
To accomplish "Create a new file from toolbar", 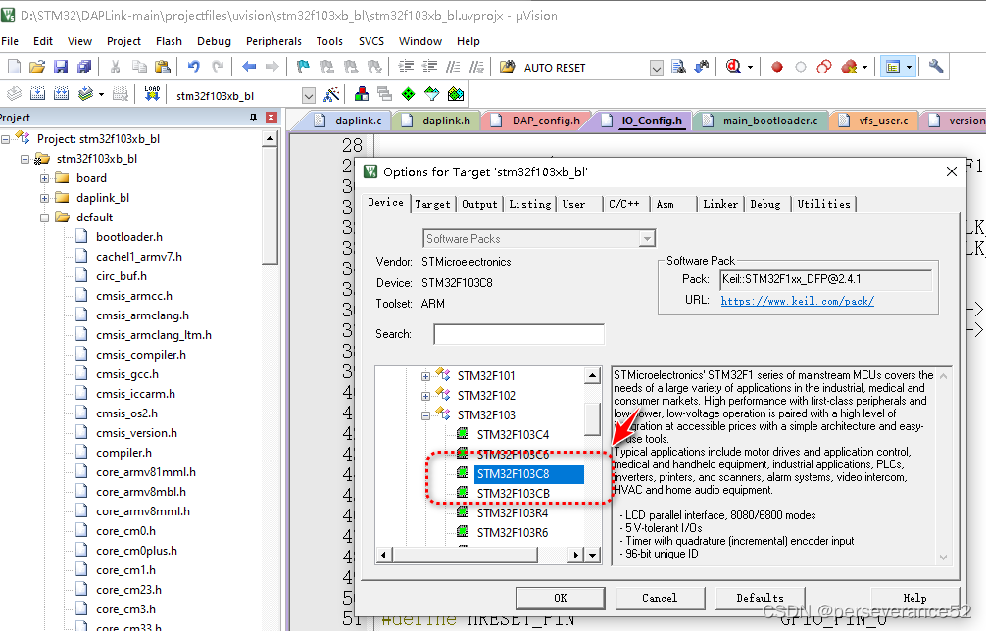I will coord(14,67).
